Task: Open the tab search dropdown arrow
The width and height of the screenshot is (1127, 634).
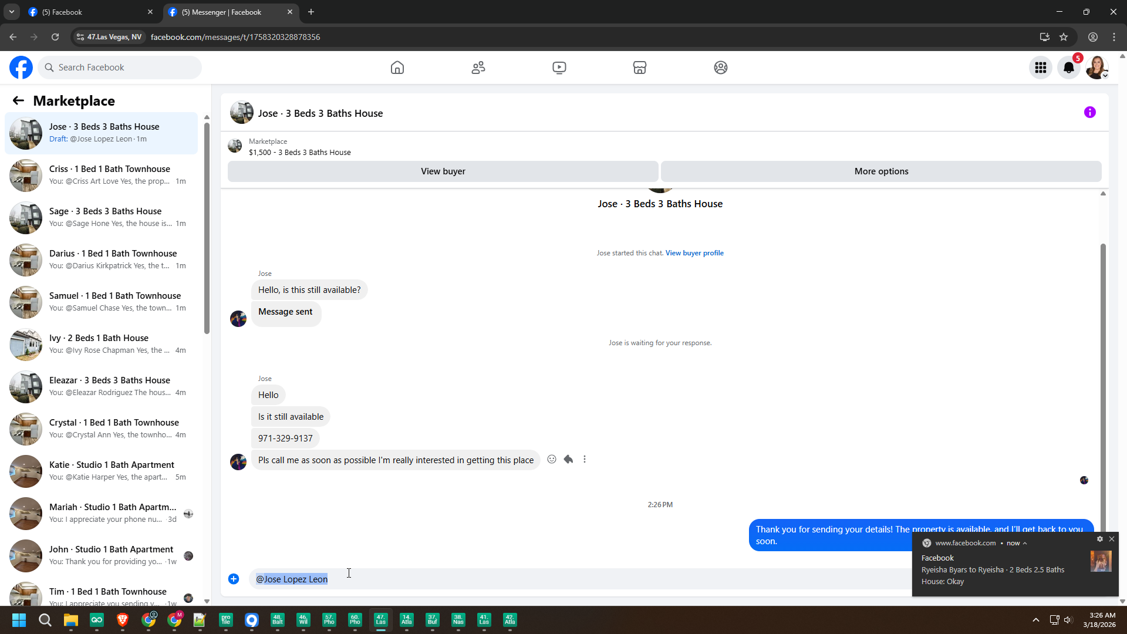Action: pos(11,12)
